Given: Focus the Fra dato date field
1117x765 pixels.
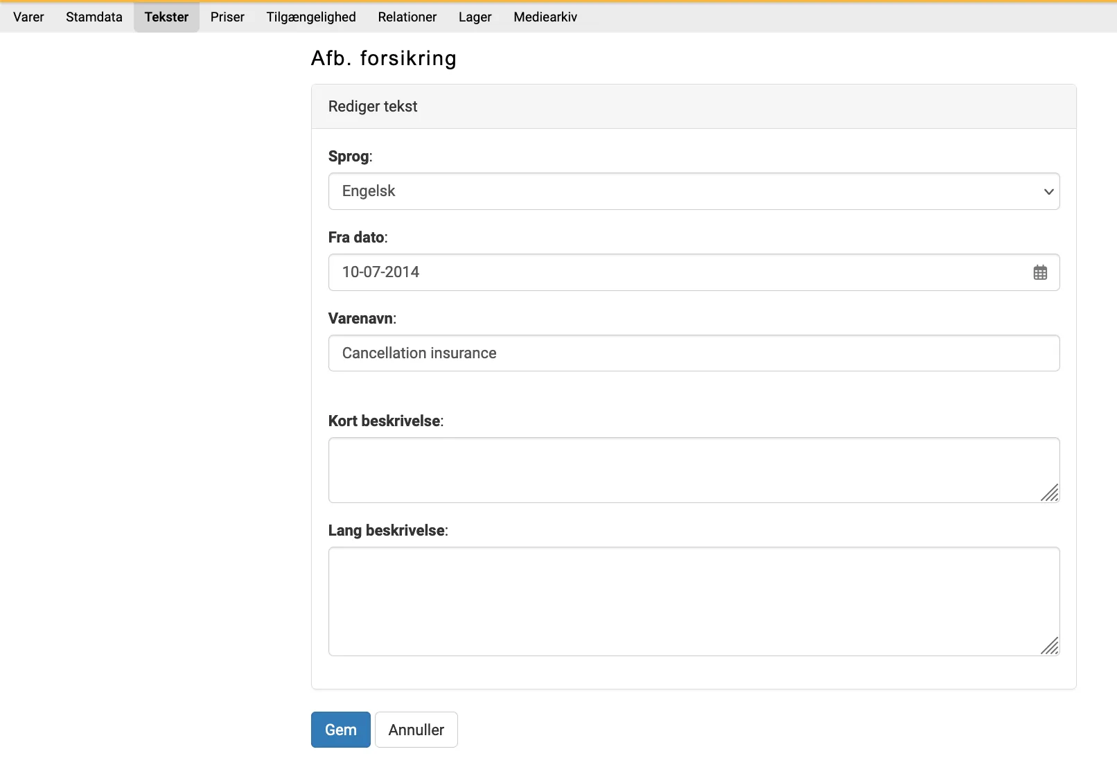Looking at the screenshot, I should 679,272.
